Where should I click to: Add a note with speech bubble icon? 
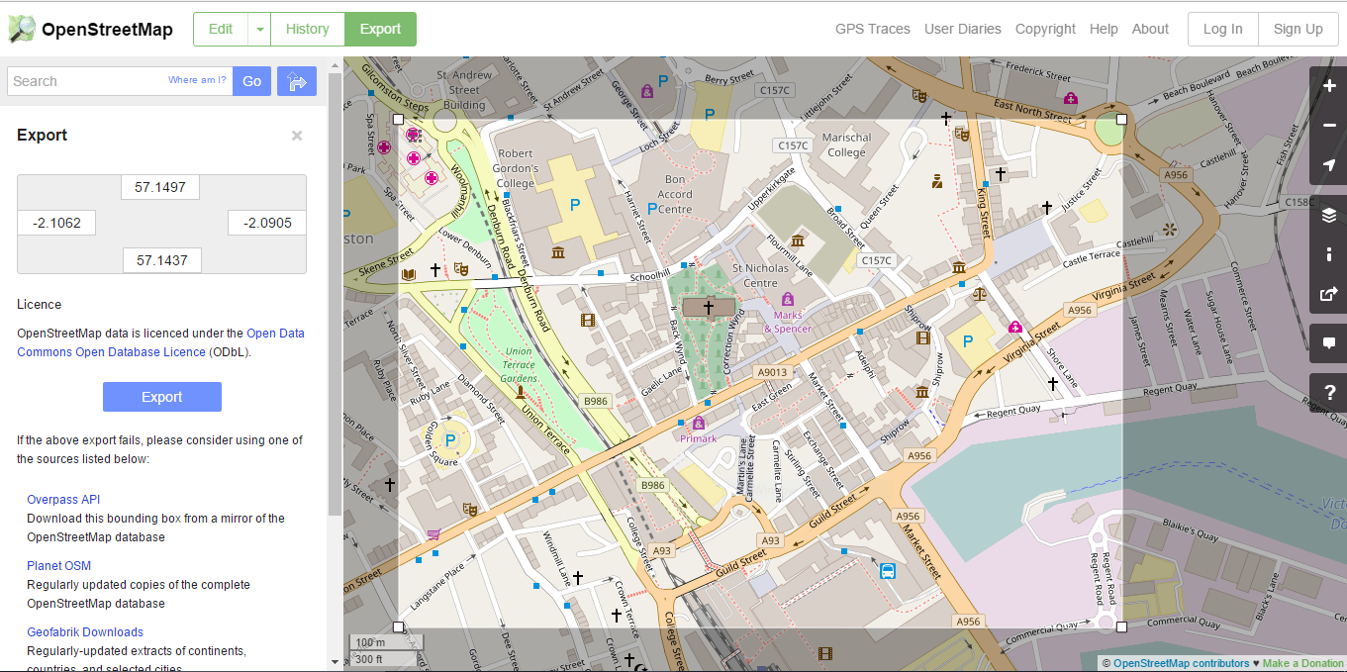point(1329,343)
